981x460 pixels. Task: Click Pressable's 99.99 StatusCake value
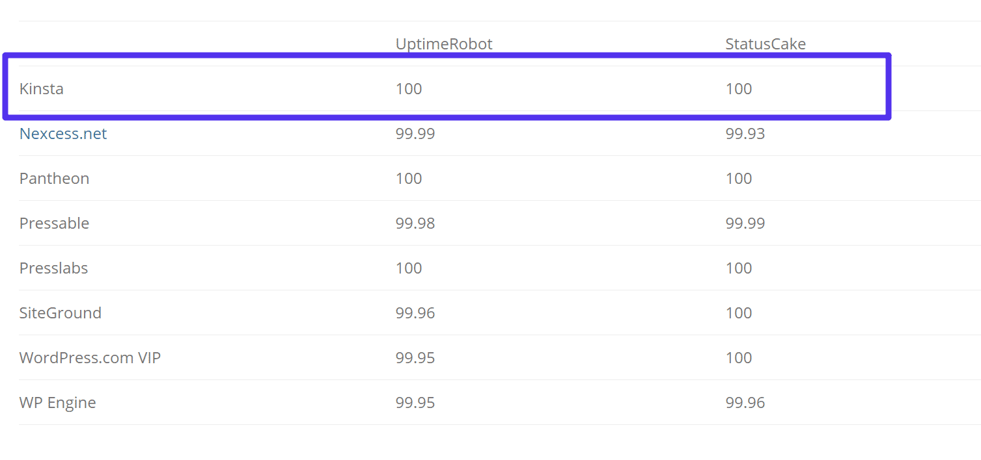[745, 224]
